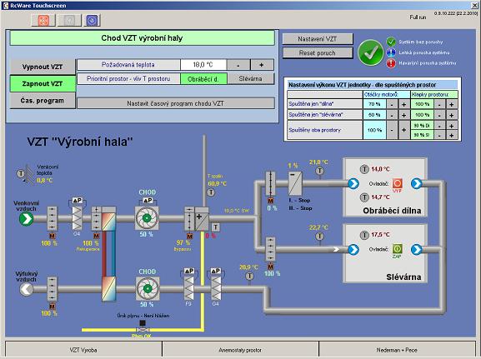This screenshot has height=359, width=481.
Task: Increase requested temperature with plus button
Action: click(x=262, y=65)
